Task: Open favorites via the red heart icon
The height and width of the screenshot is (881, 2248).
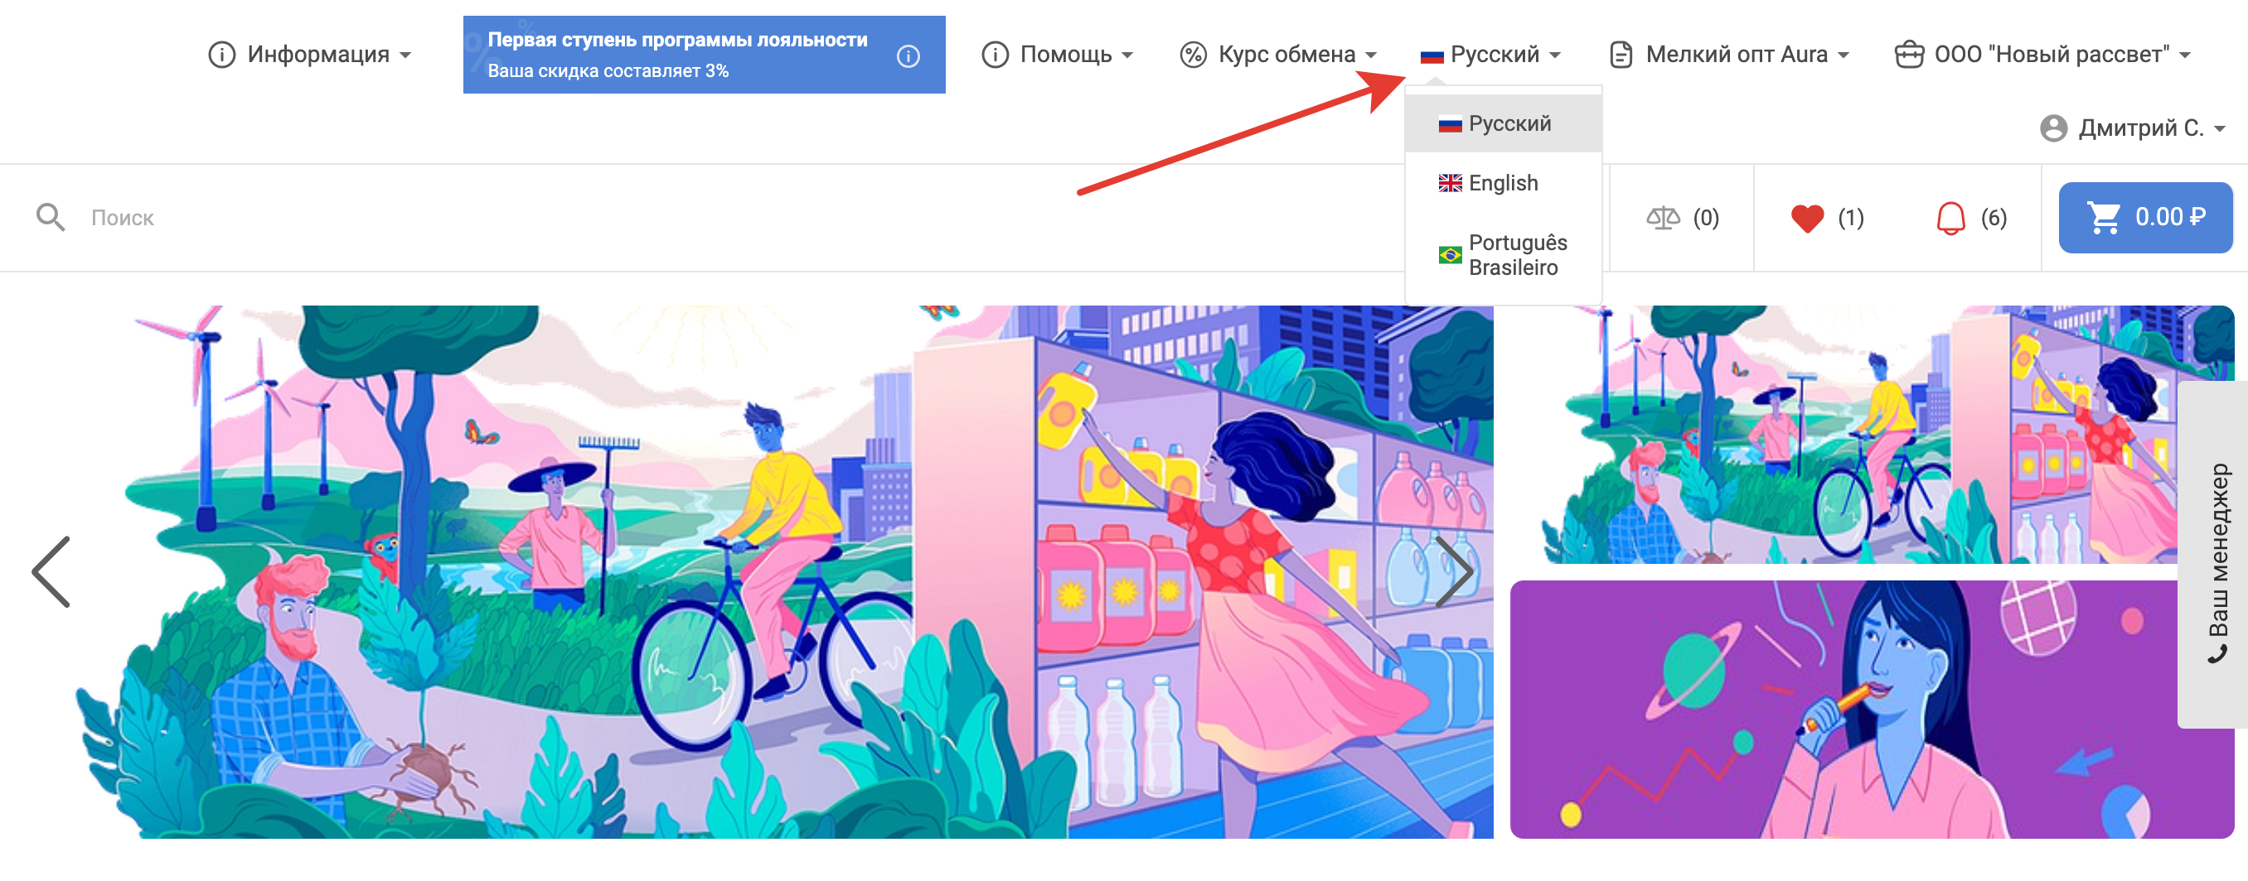Action: (1806, 217)
